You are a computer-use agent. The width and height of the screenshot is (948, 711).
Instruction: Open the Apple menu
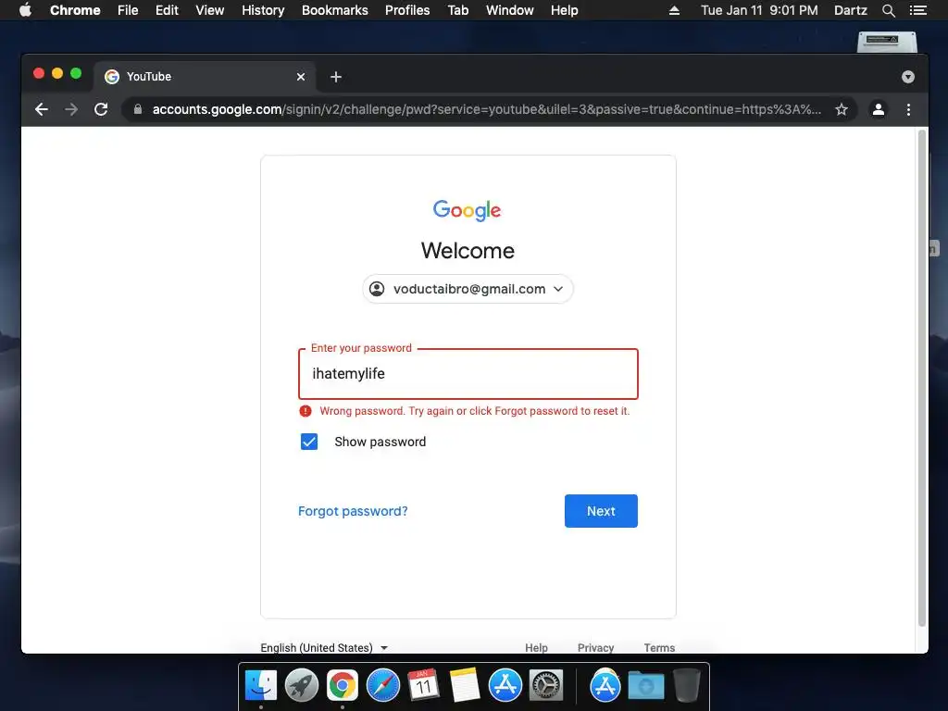point(25,10)
